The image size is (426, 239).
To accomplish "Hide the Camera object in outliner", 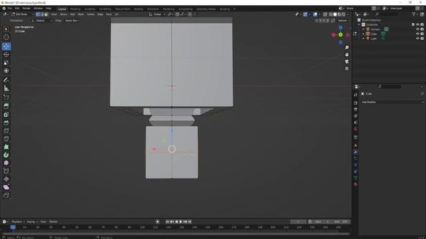I will [417, 29].
